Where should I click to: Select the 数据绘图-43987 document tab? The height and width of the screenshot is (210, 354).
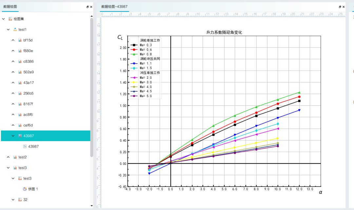tap(114, 7)
